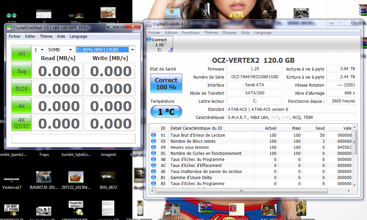The image size is (367, 220).
Task: Open the Fonctions menu in CrystalDiskInfo
Action: point(190,33)
